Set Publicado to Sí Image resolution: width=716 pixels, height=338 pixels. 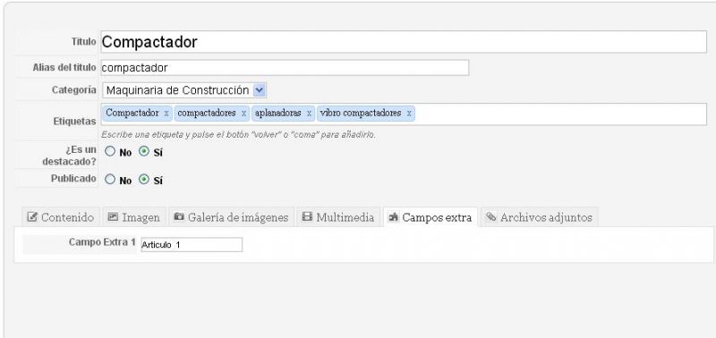pos(144,180)
